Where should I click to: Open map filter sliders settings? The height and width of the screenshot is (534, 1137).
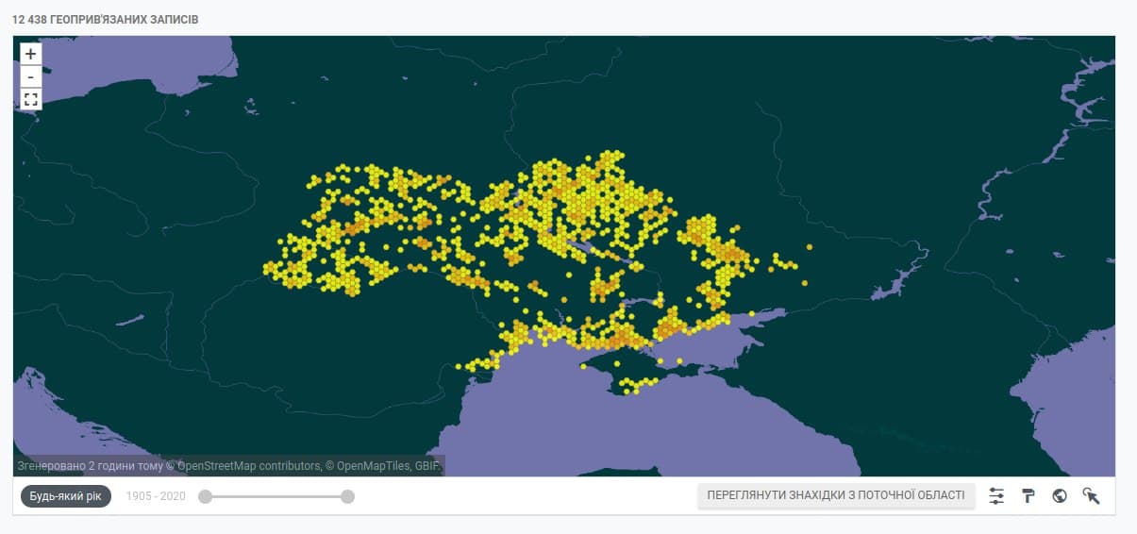click(996, 496)
